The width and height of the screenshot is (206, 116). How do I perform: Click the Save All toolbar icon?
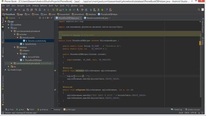[7, 10]
